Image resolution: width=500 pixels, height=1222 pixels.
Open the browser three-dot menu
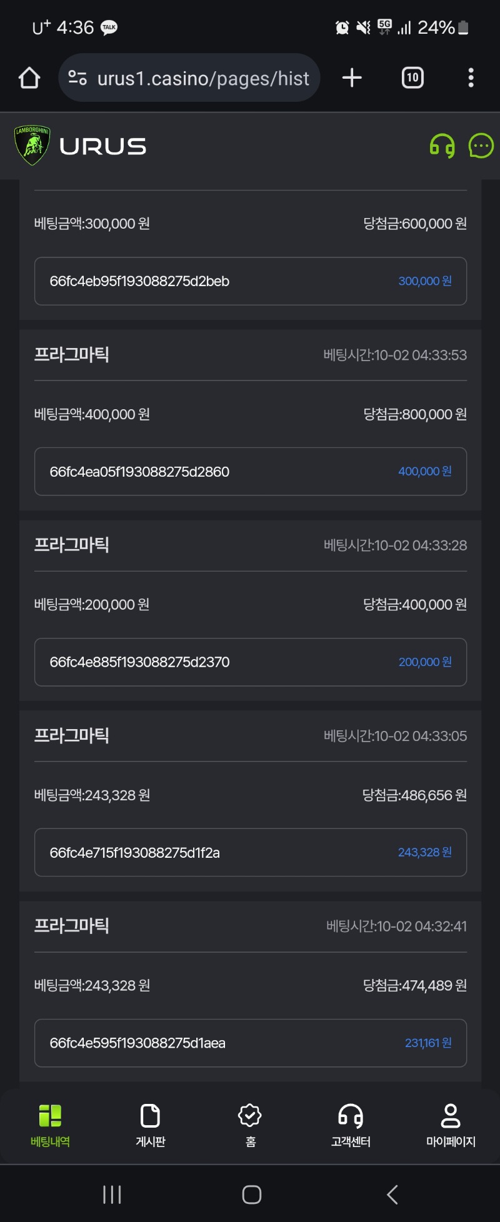pyautogui.click(x=471, y=78)
